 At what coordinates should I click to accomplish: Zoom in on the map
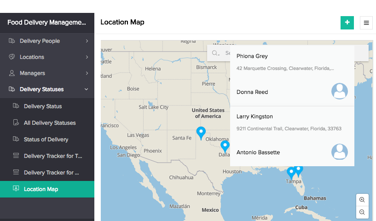[362, 200]
